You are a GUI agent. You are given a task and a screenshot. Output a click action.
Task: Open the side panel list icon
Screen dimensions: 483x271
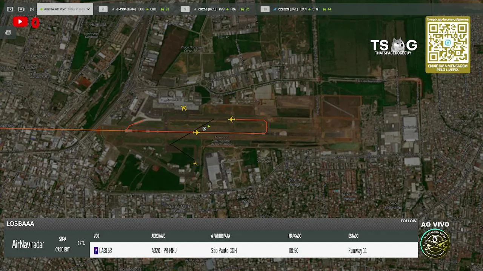click(x=8, y=33)
